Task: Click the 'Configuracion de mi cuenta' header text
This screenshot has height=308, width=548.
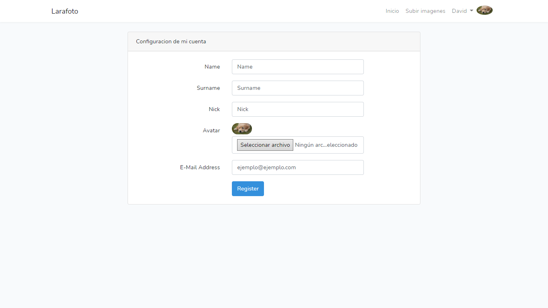Action: coord(171,41)
